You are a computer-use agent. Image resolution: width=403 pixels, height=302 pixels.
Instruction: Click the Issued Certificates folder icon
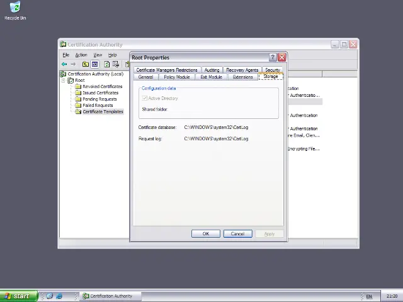(x=78, y=92)
